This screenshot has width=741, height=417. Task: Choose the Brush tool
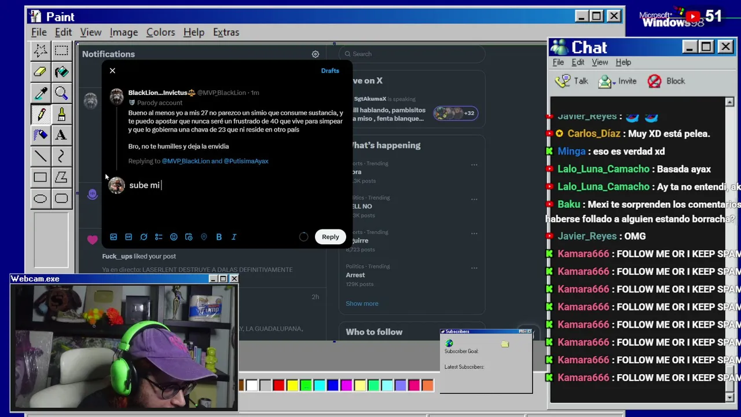pos(61,114)
